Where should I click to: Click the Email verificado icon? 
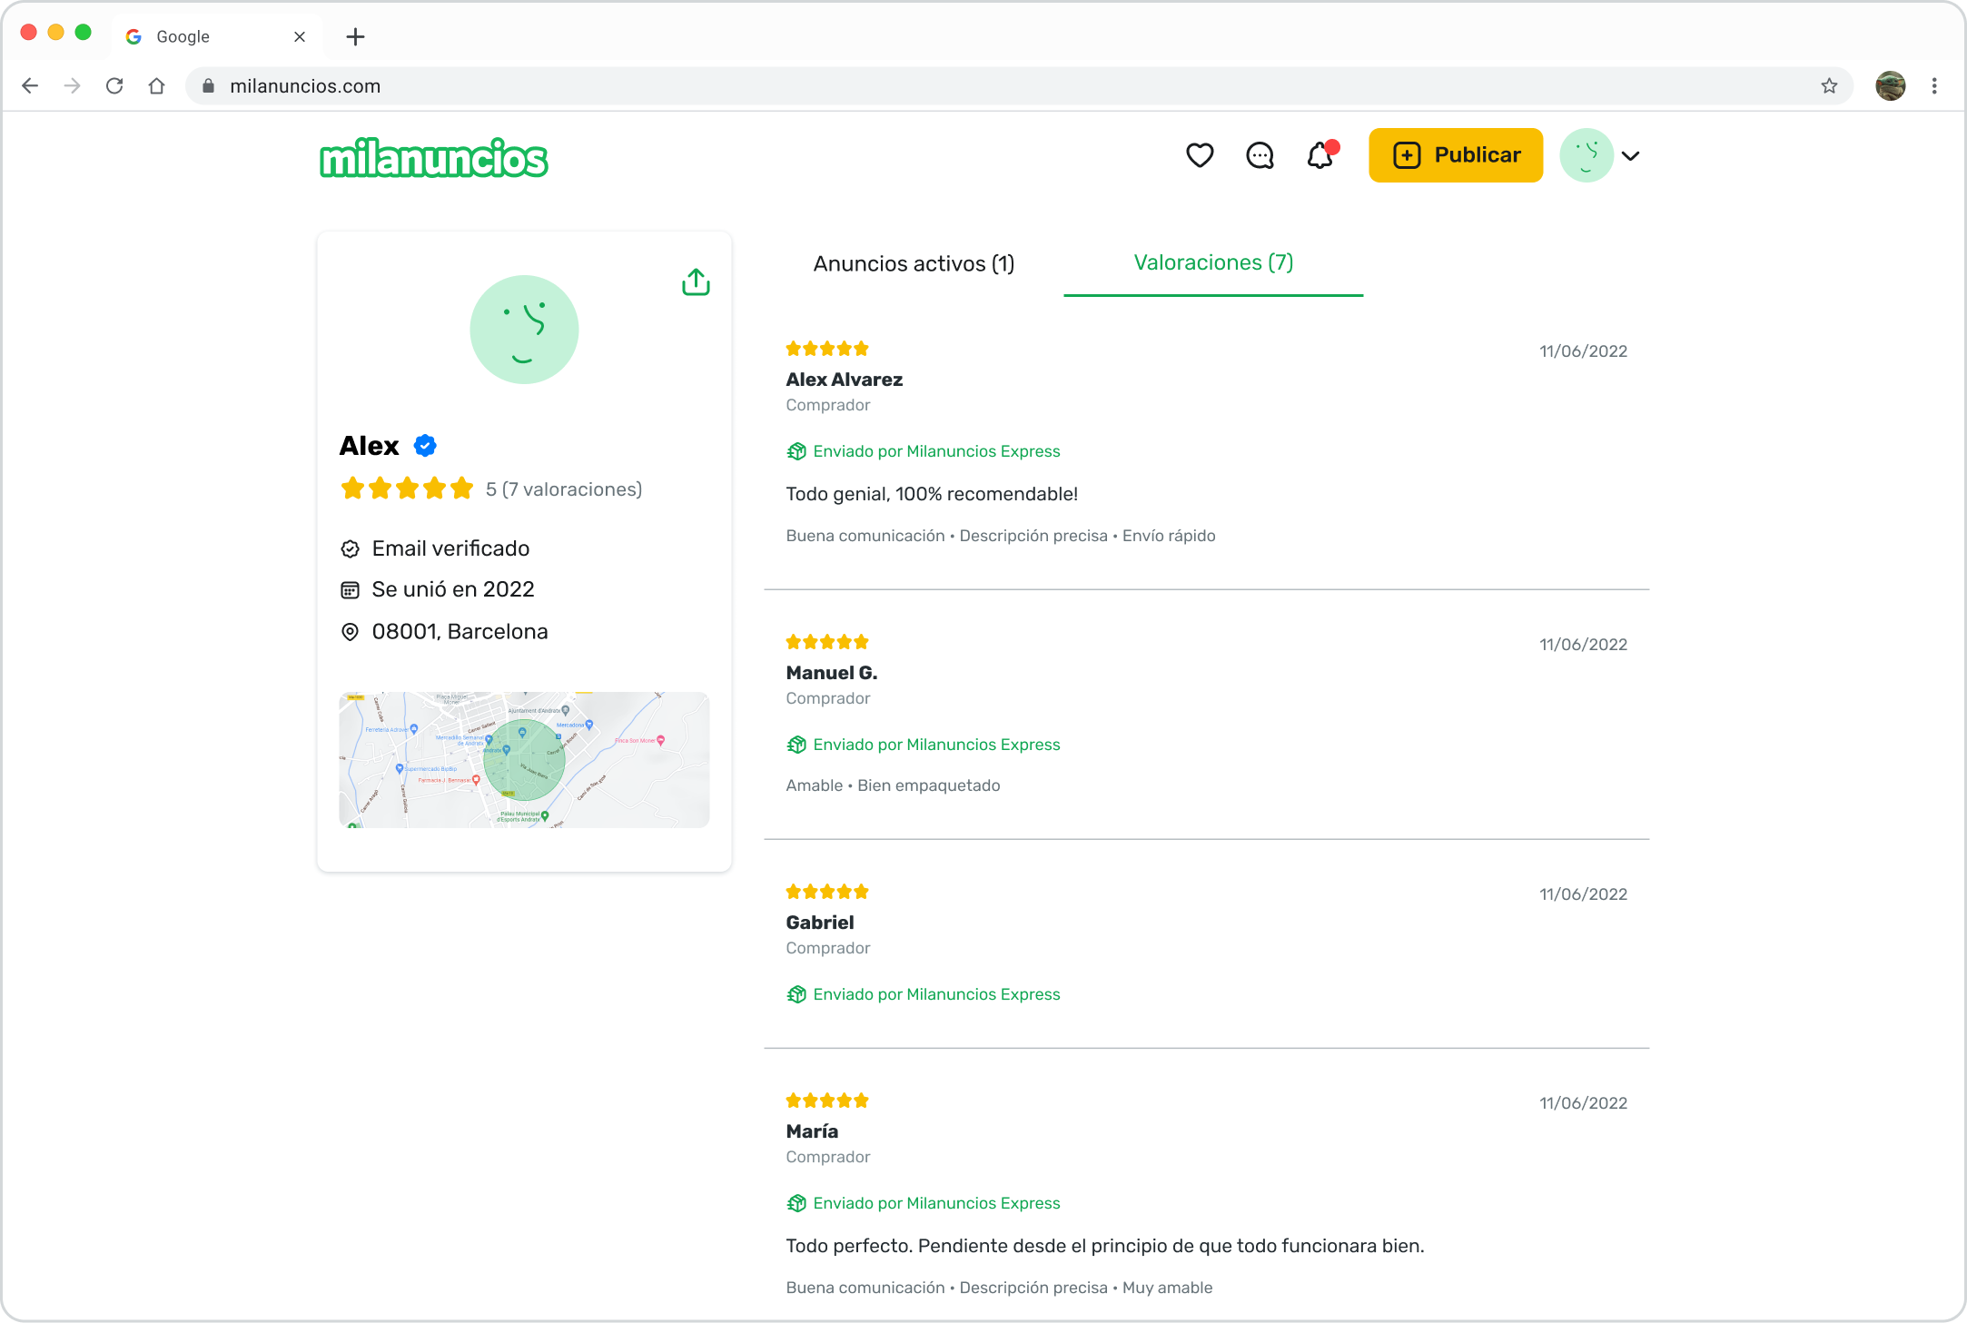coord(350,548)
